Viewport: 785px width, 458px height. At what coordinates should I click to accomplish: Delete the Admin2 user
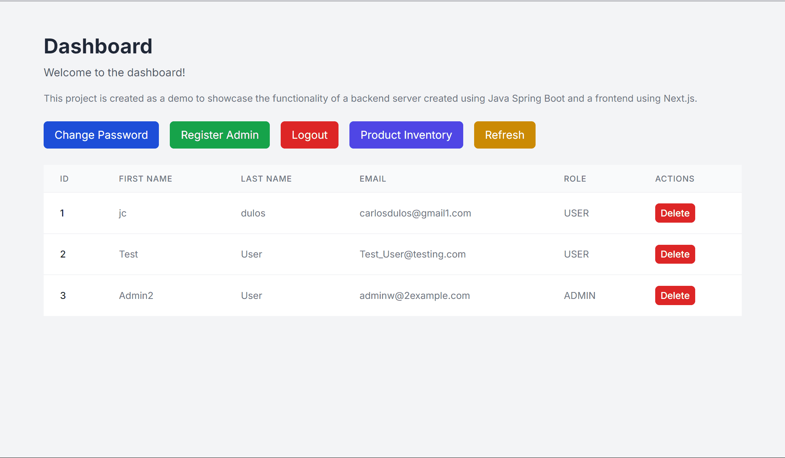[675, 296]
